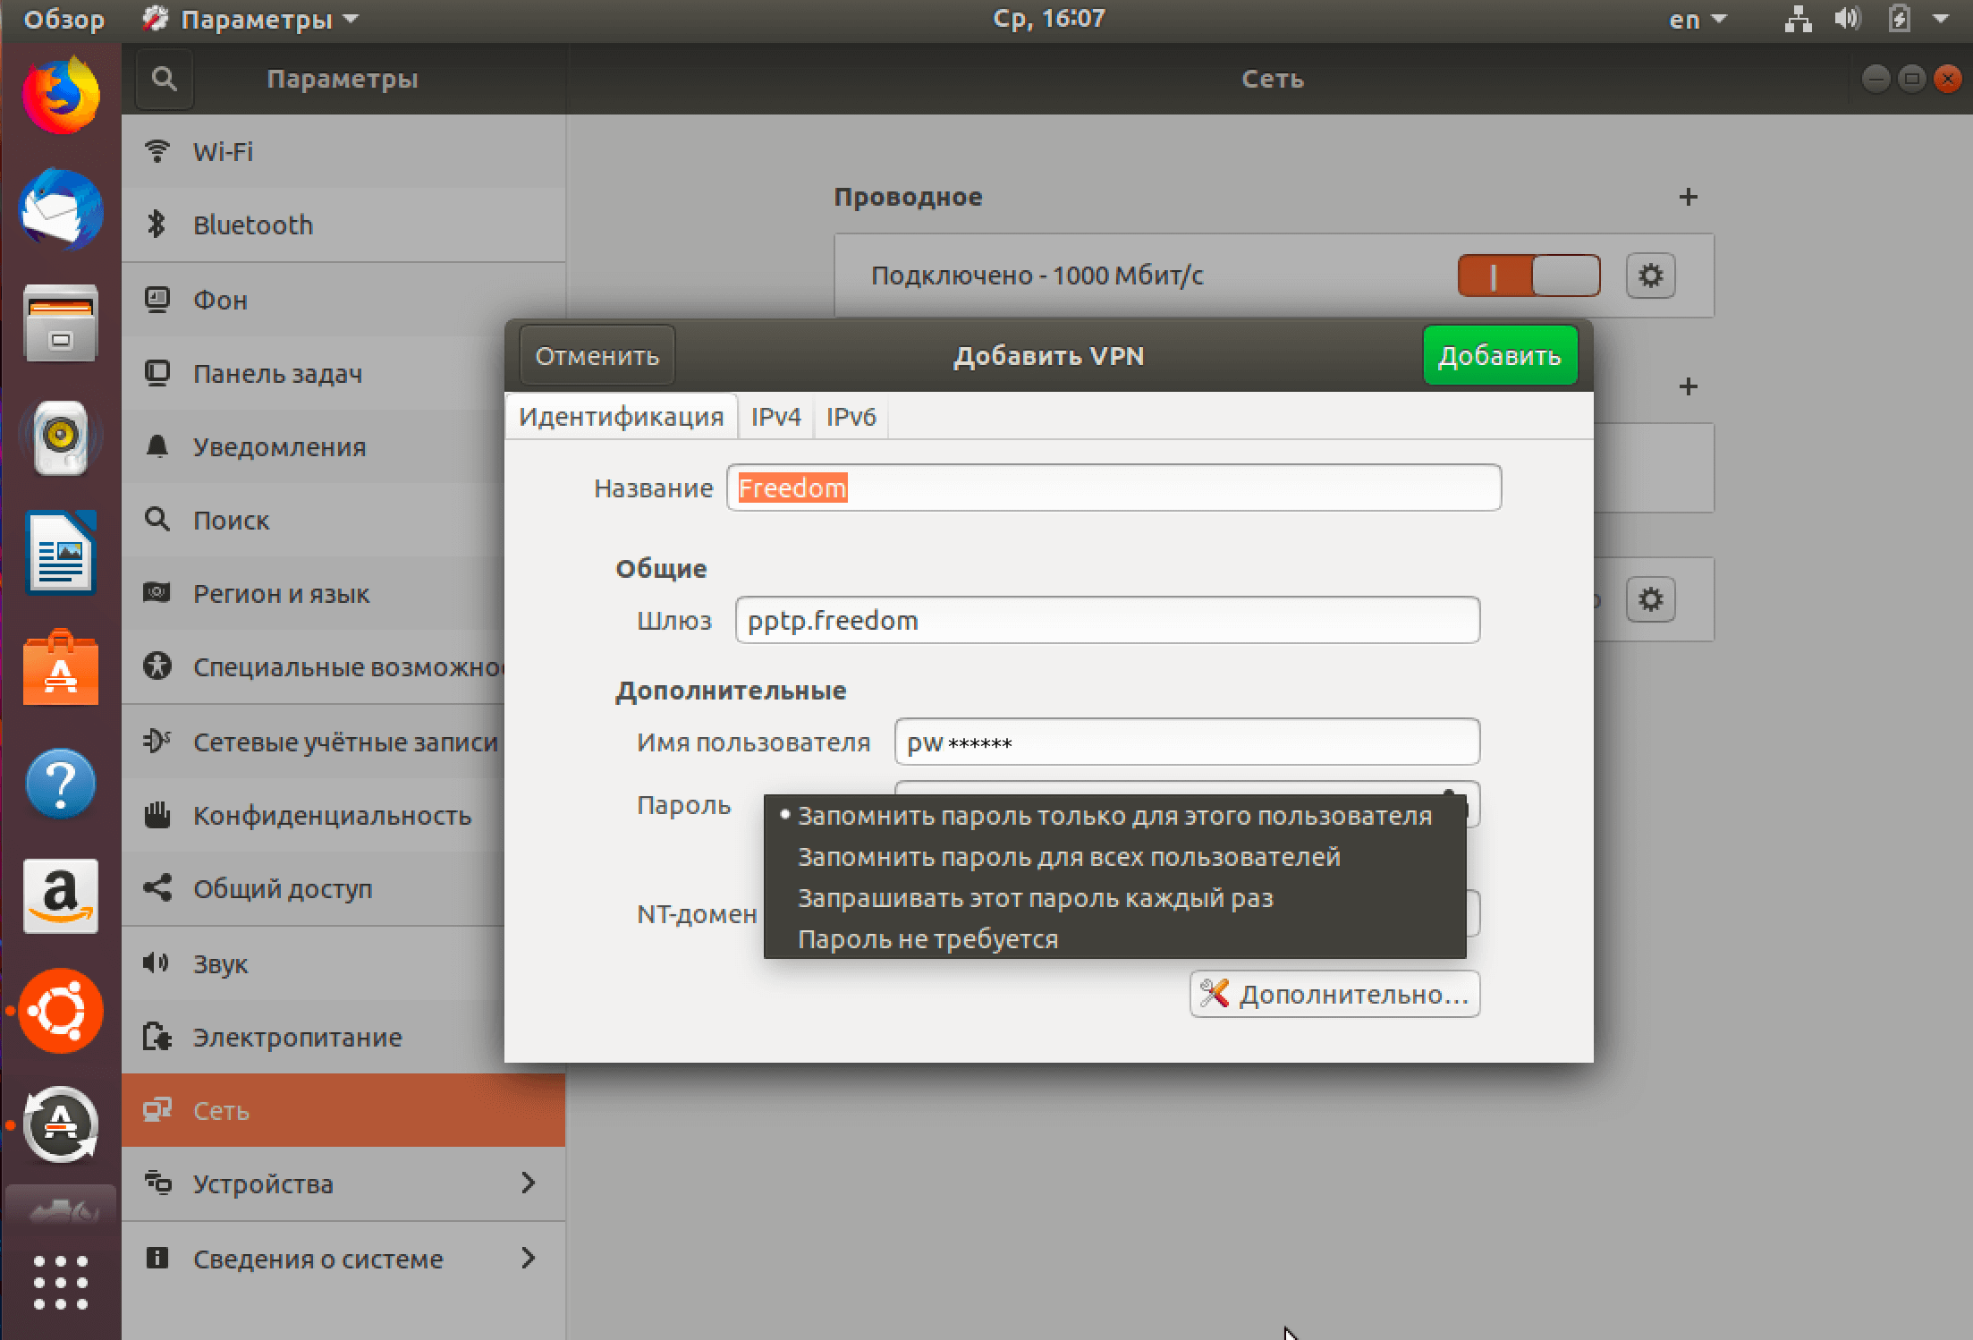
Task: Switch to the IPv4 tab
Action: (777, 416)
